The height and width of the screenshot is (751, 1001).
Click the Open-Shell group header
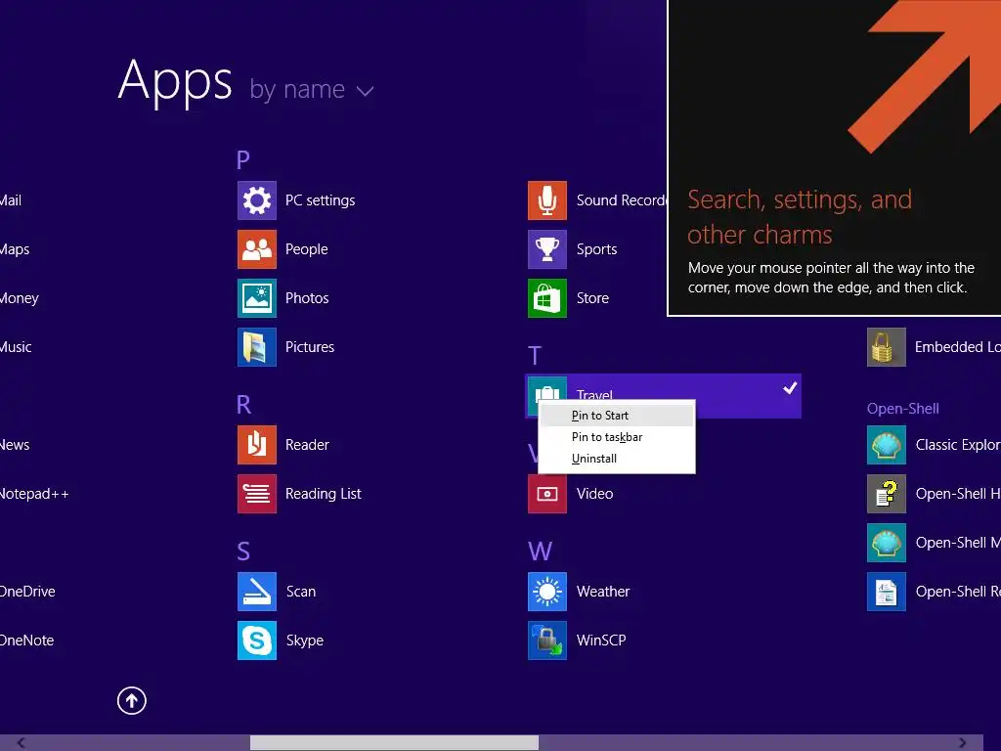click(x=902, y=409)
